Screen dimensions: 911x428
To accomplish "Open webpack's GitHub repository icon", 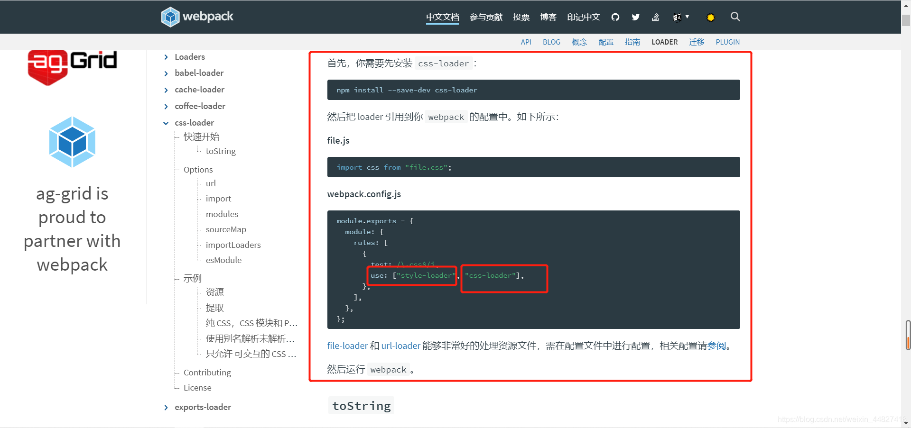I will [615, 17].
